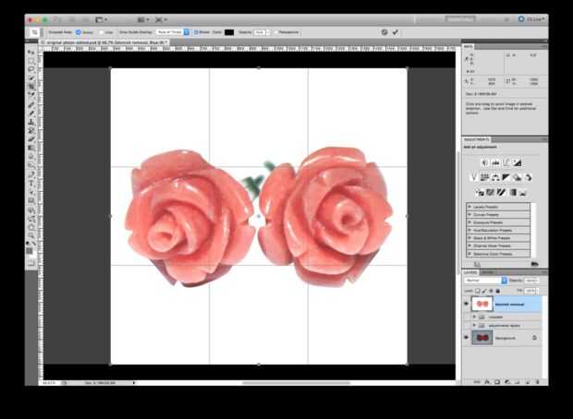Cancel the current crop operation
573x419 pixels.
[x=384, y=32]
